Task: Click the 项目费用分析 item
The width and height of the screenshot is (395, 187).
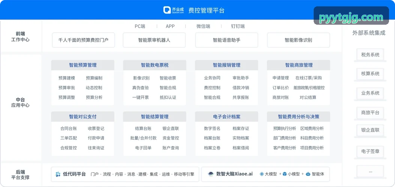Action: [x=312, y=148]
